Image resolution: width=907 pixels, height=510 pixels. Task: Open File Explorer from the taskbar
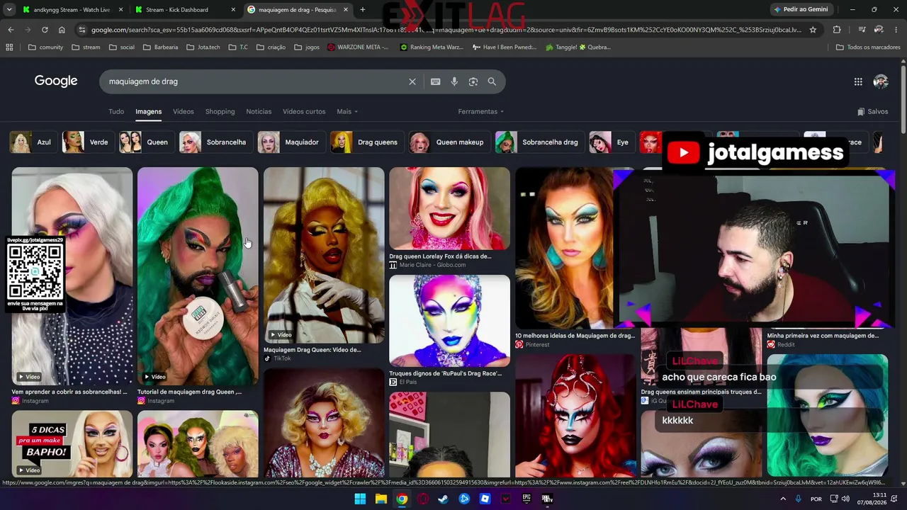381,499
